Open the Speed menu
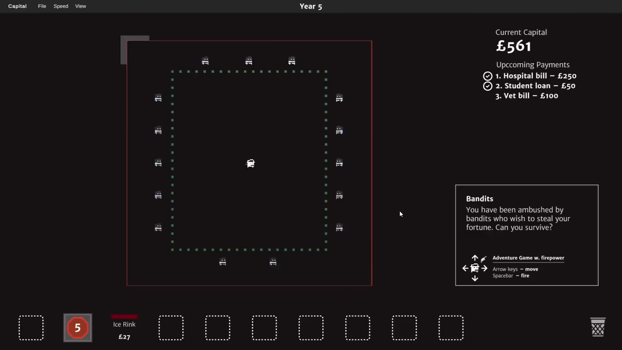Viewport: 622px width, 350px height. 61,6
